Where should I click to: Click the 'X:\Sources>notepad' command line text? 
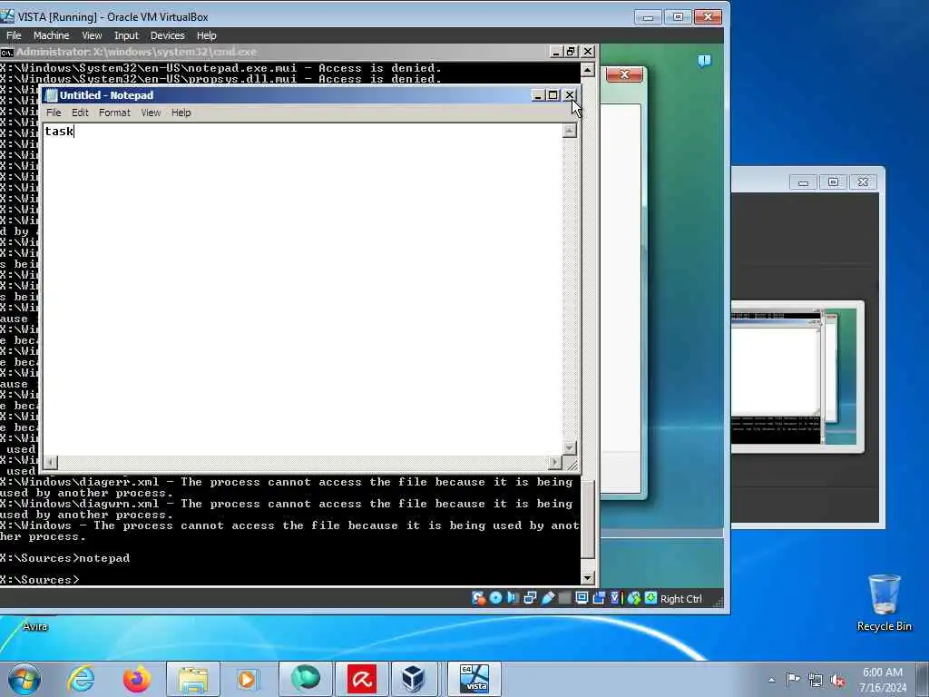click(x=65, y=558)
